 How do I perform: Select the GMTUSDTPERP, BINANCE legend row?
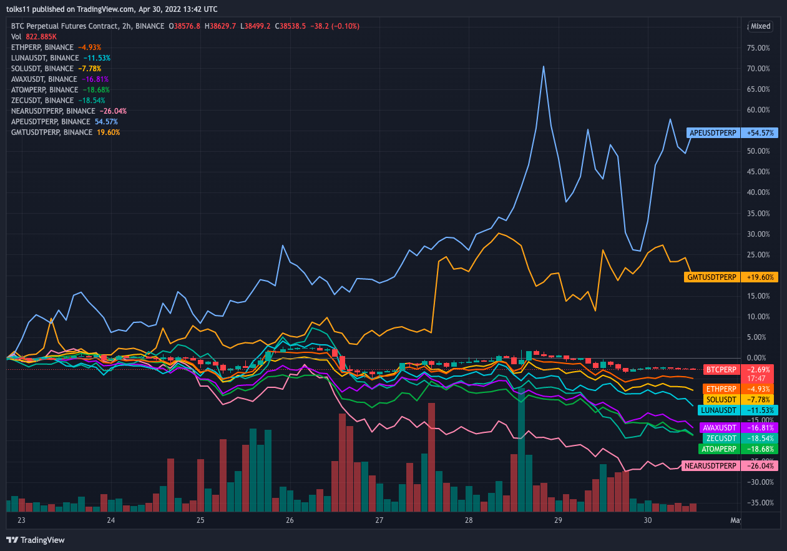(66, 132)
